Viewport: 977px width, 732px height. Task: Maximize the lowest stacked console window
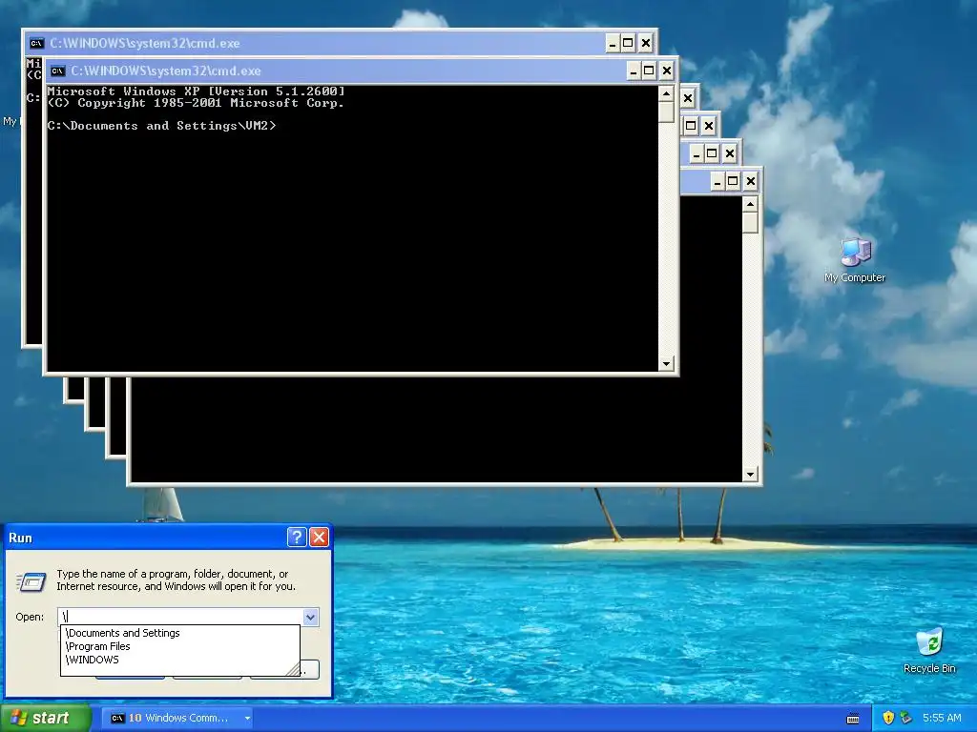point(733,182)
